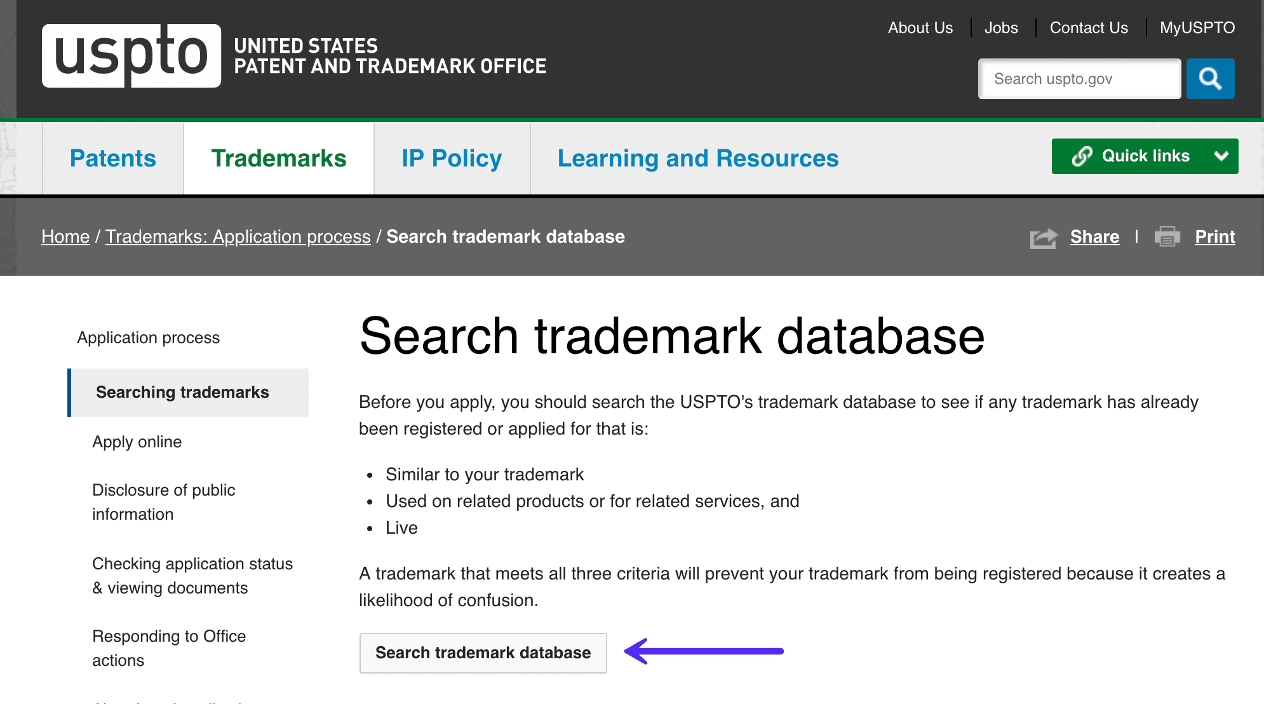Click the Print page printer icon
Image resolution: width=1264 pixels, height=704 pixels.
pyautogui.click(x=1169, y=236)
